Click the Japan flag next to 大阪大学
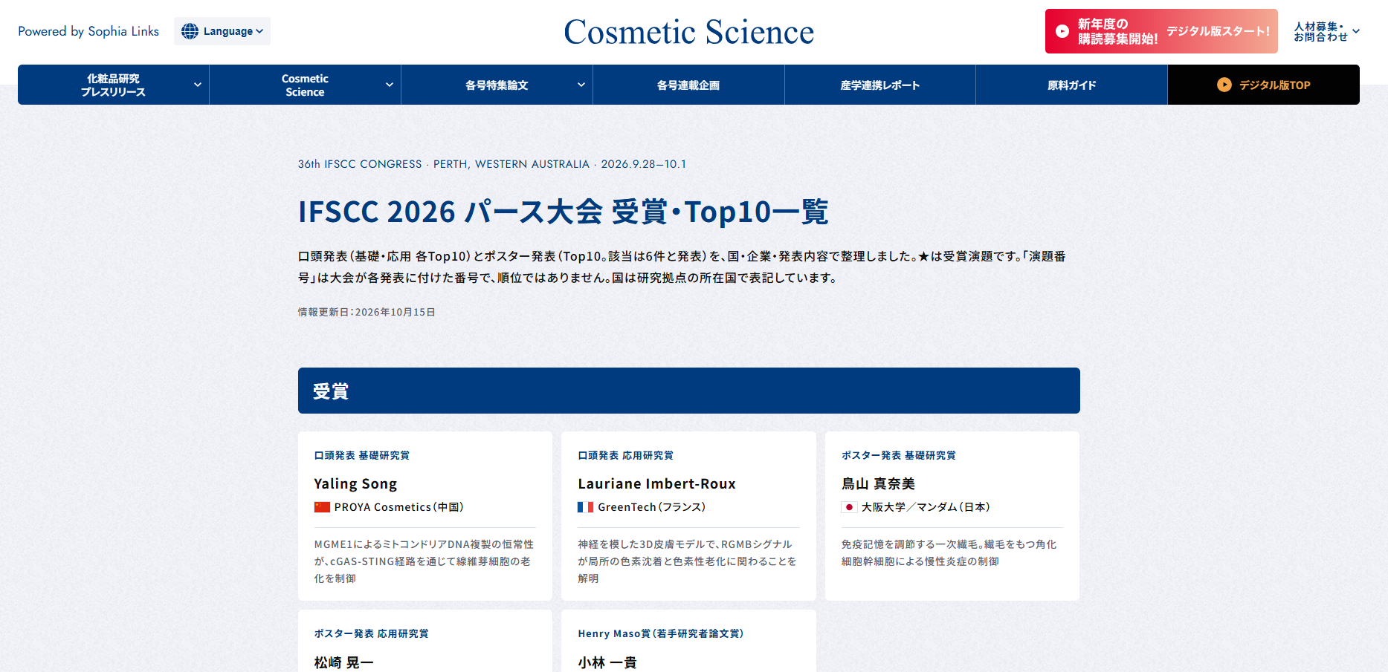Screen dimensions: 1388x672 (x=849, y=507)
